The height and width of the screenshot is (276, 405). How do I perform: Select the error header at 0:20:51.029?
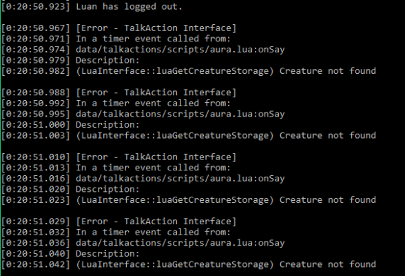(156, 221)
